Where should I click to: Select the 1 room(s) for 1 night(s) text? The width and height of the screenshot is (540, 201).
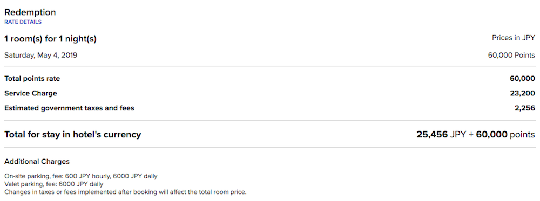[50, 39]
